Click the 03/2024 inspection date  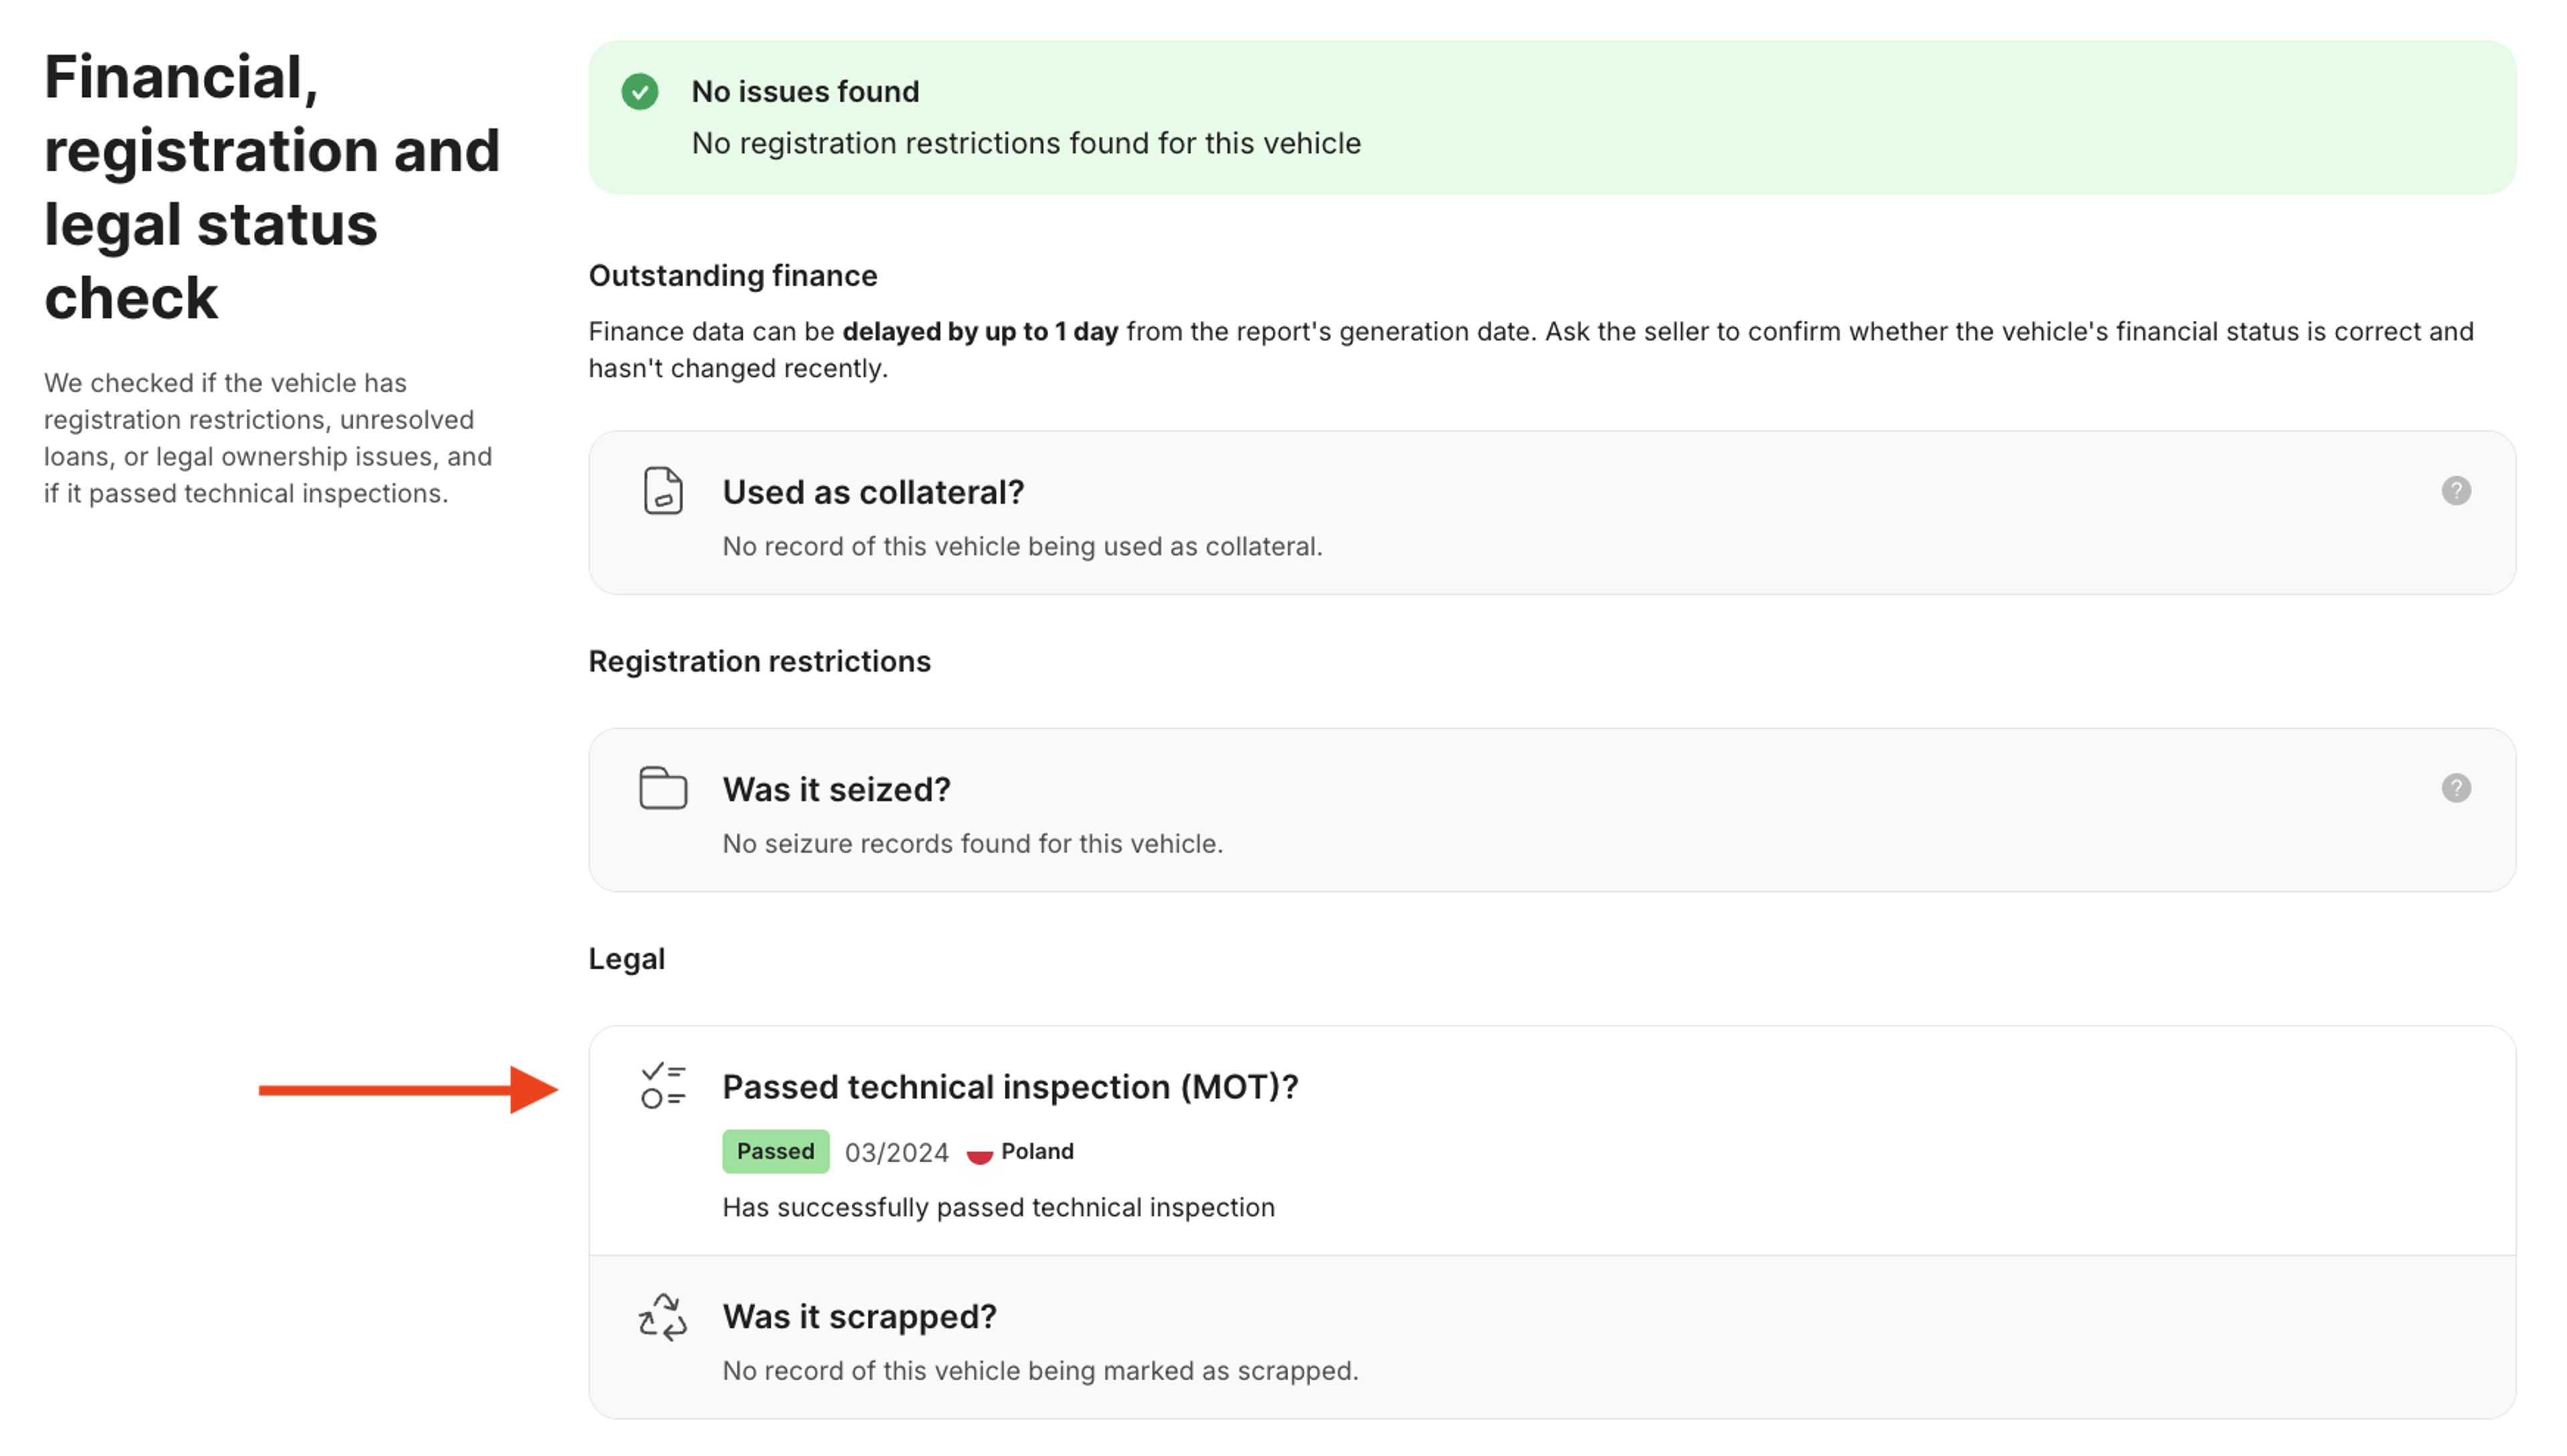tap(896, 1153)
